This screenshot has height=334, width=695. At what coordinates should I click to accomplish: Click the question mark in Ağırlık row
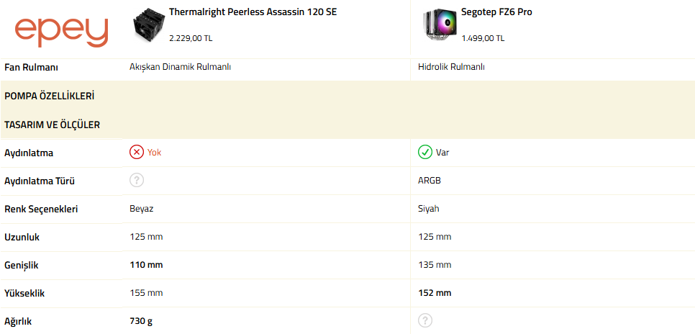coord(425,320)
